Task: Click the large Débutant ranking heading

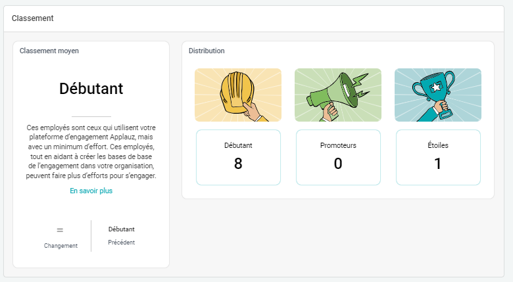Action: coord(91,89)
